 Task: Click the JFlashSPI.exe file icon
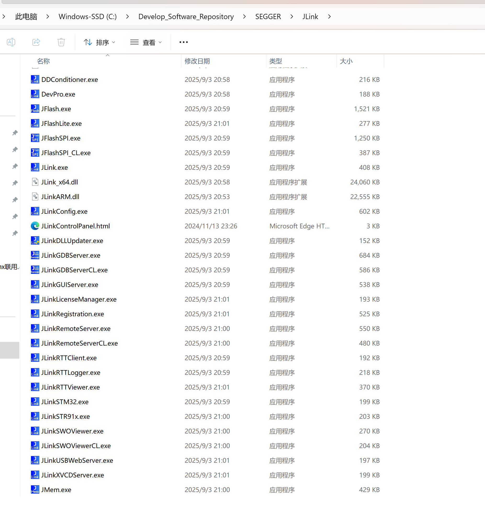[x=35, y=138]
